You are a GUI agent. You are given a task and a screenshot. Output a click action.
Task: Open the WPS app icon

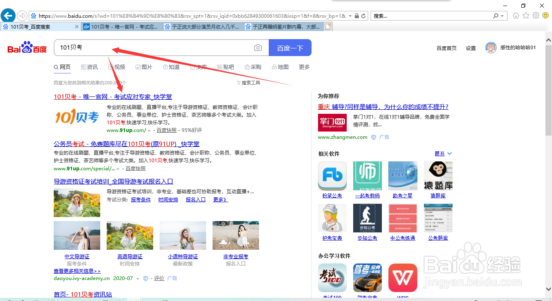[402, 278]
